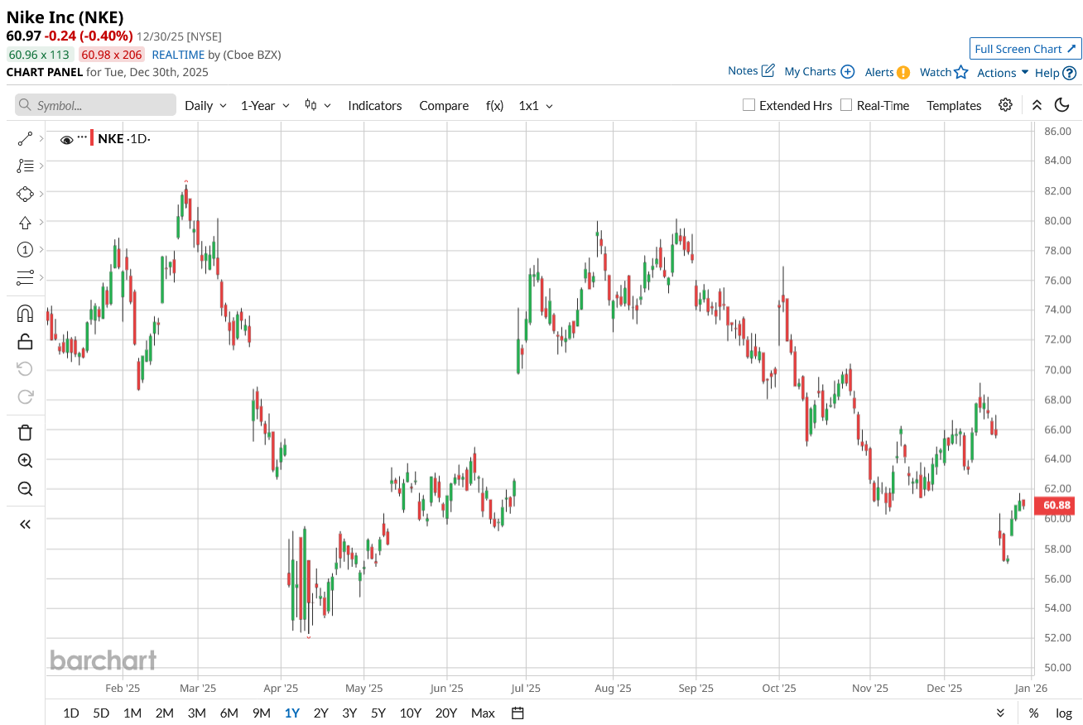The width and height of the screenshot is (1083, 725).
Task: Click the 60.88 current price label
Action: 1056,505
